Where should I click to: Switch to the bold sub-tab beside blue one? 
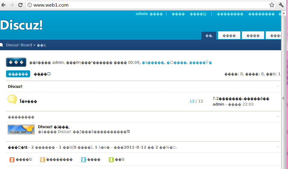42,74
